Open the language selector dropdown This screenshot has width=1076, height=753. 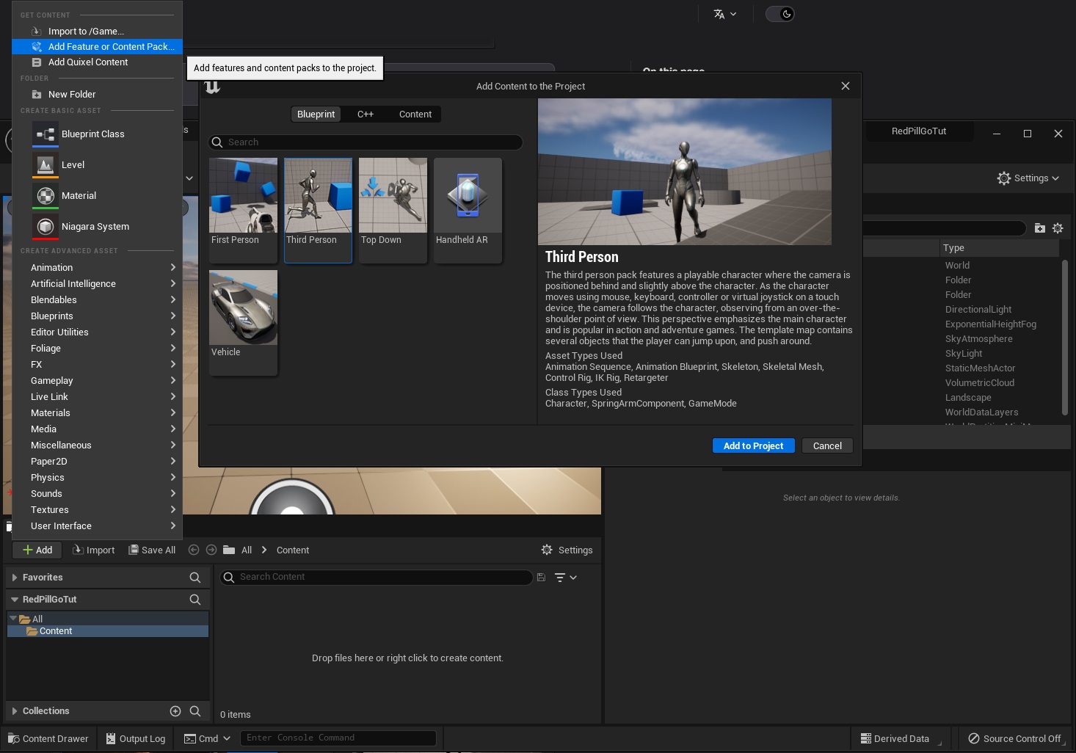[x=724, y=14]
